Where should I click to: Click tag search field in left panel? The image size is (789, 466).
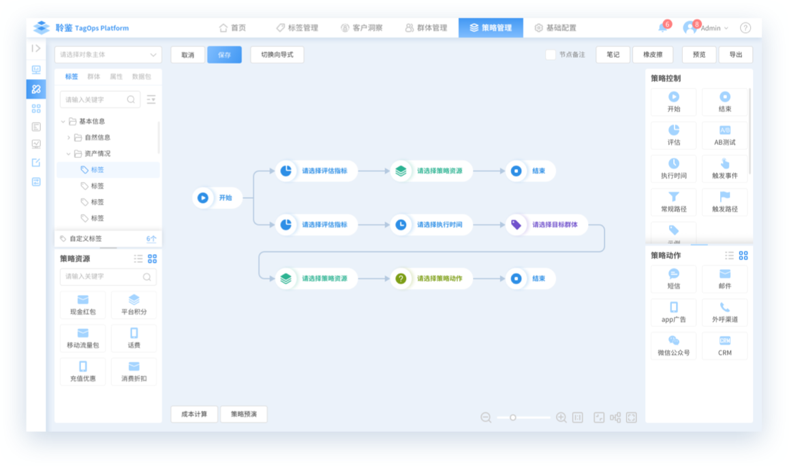(100, 99)
